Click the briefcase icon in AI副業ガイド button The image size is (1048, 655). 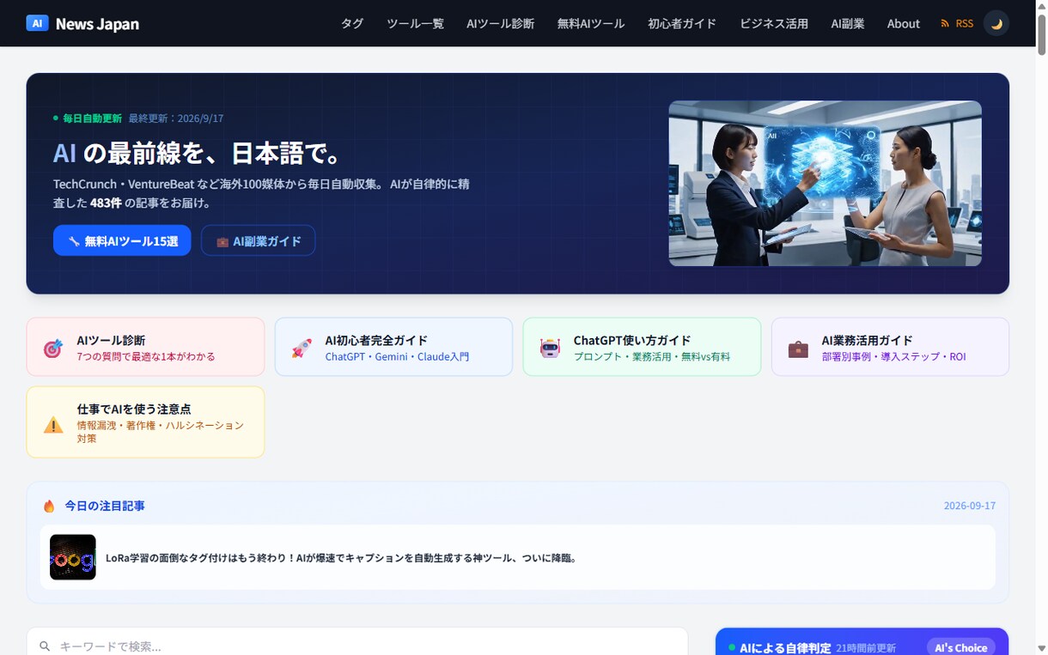click(x=222, y=242)
